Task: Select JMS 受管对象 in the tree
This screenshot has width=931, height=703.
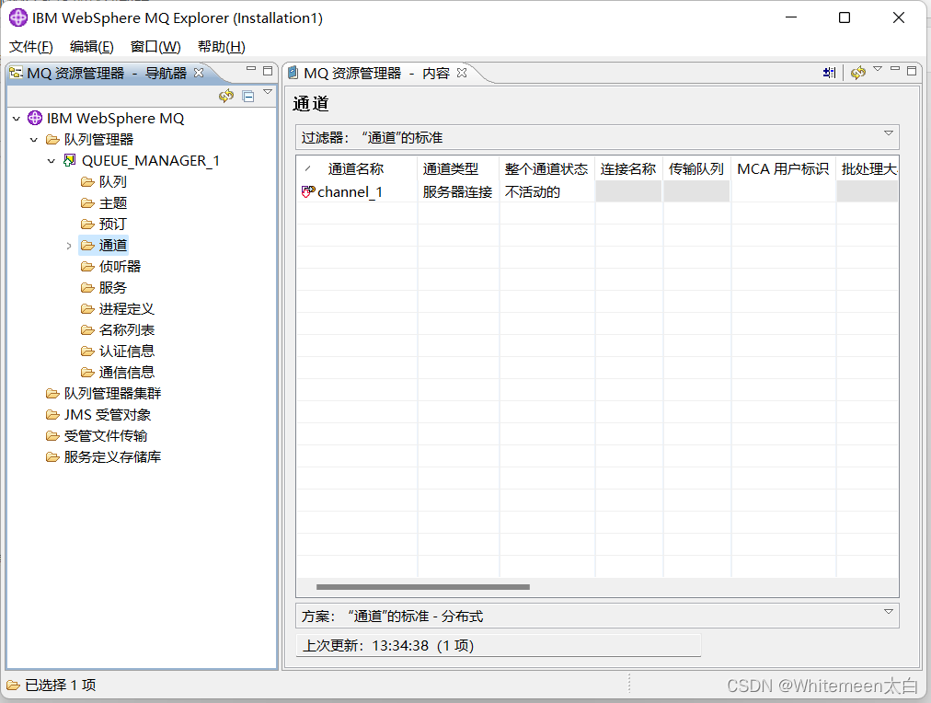Action: (108, 415)
